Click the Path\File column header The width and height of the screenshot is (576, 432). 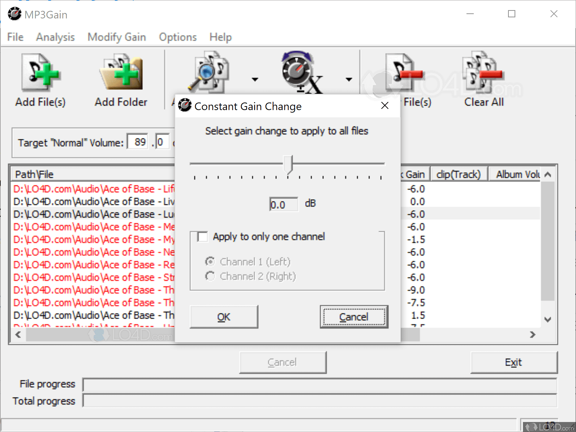93,174
